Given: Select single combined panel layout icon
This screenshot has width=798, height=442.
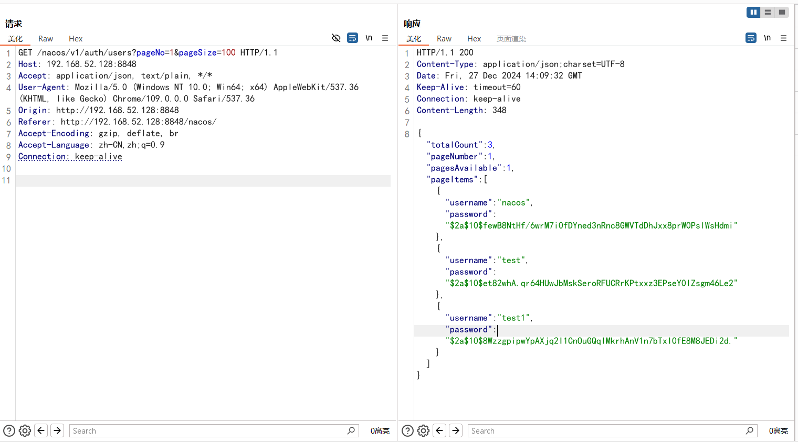Looking at the screenshot, I should (x=782, y=12).
